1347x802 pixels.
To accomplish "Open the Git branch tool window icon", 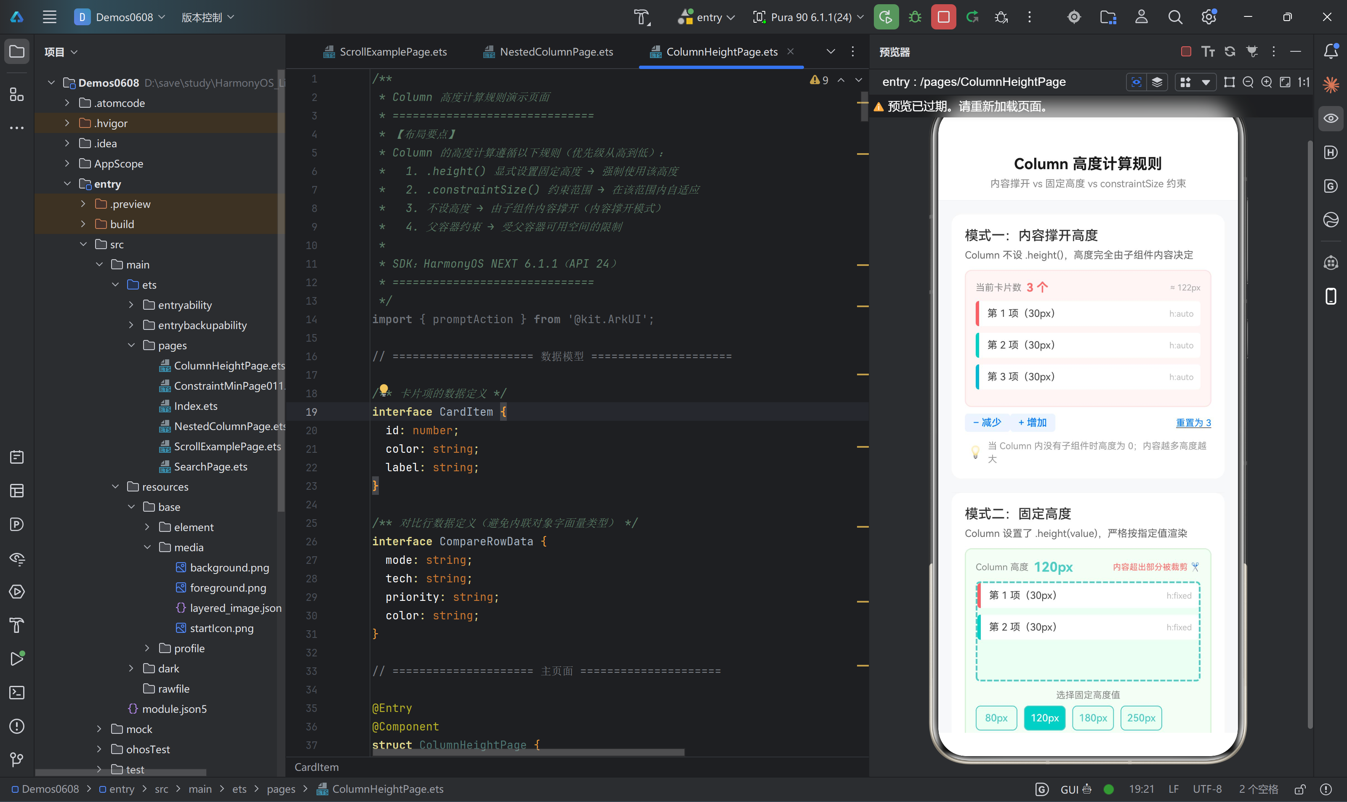I will 17,760.
